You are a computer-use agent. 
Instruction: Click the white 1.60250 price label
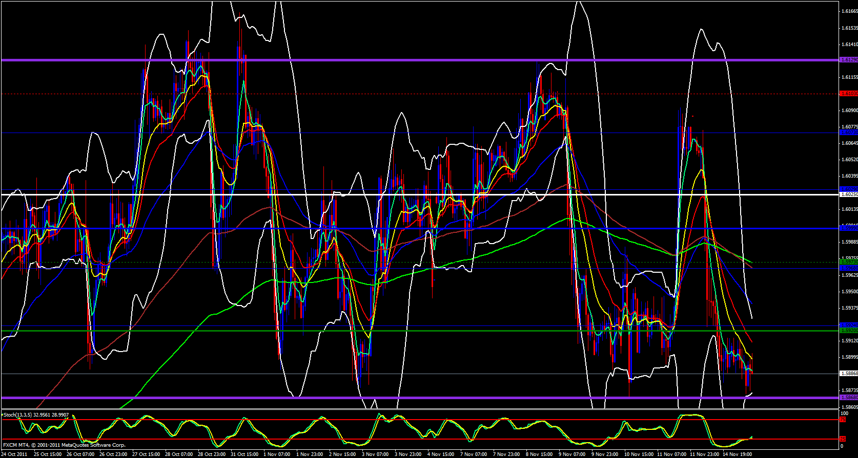(848, 194)
